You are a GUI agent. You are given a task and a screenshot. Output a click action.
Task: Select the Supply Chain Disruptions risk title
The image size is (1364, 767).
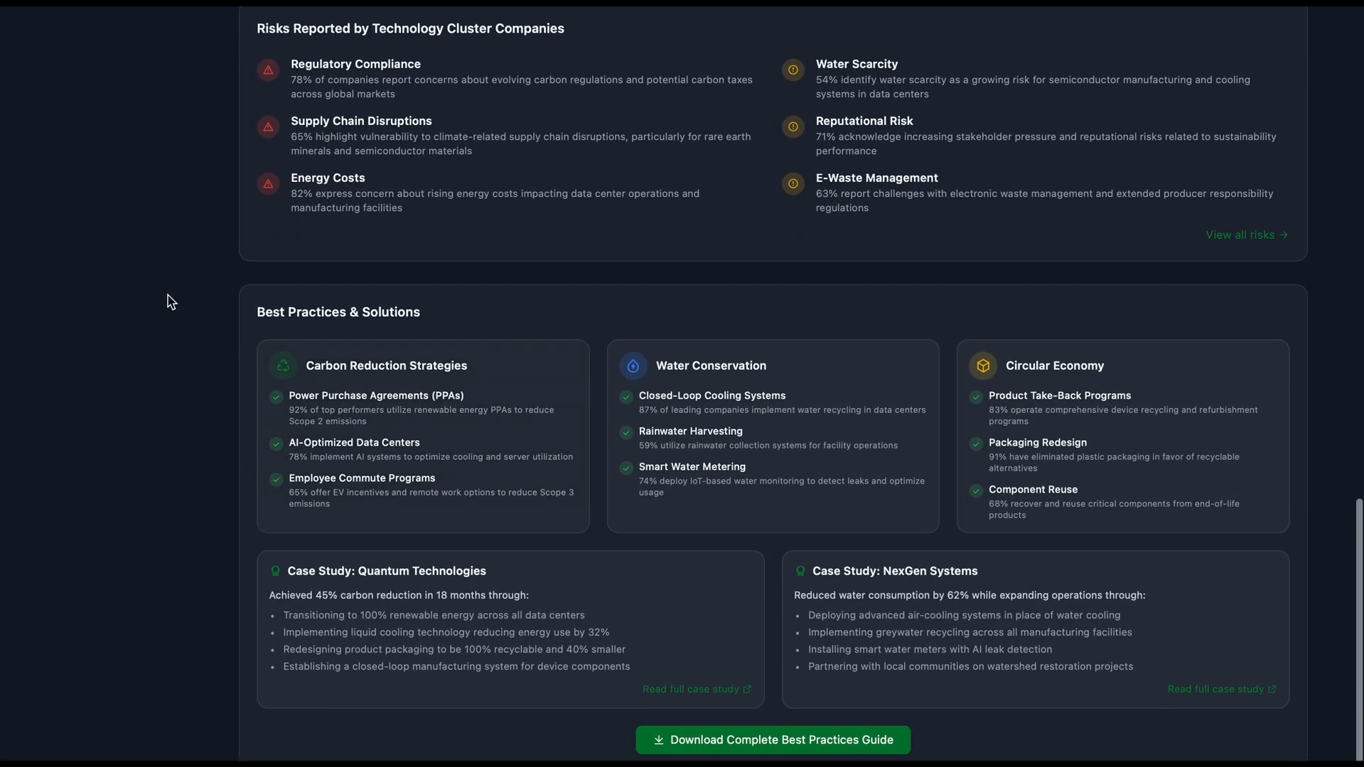[361, 121]
